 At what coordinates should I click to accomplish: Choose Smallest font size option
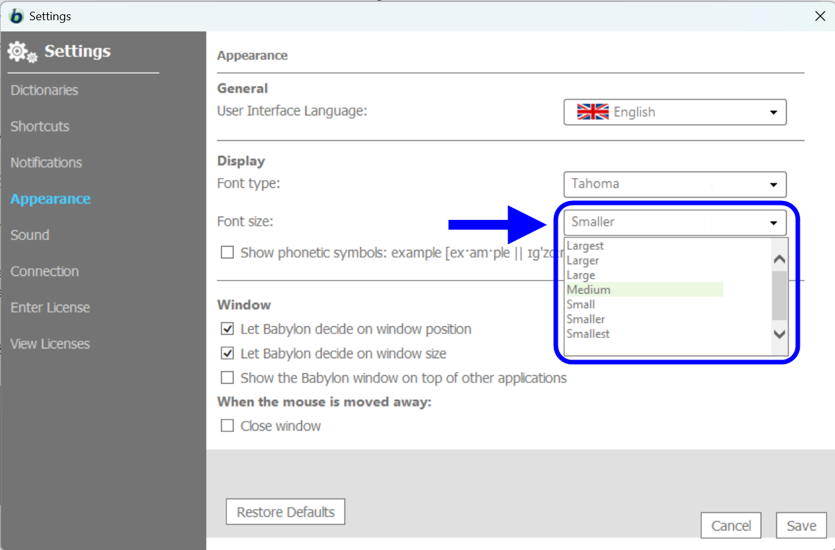click(588, 334)
